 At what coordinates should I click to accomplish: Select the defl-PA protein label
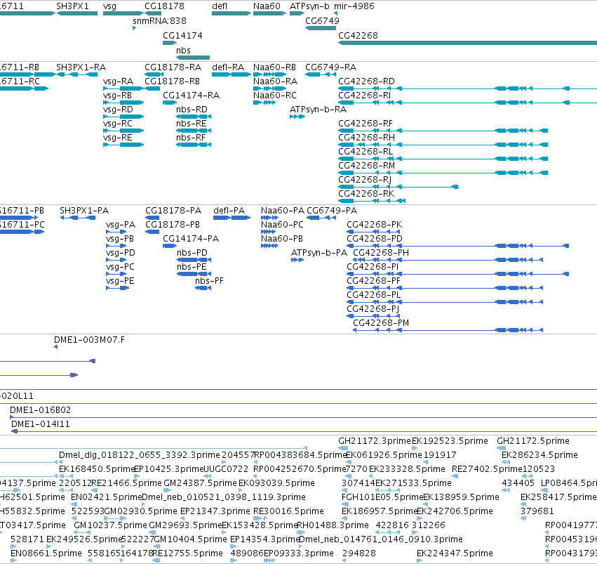tap(229, 211)
